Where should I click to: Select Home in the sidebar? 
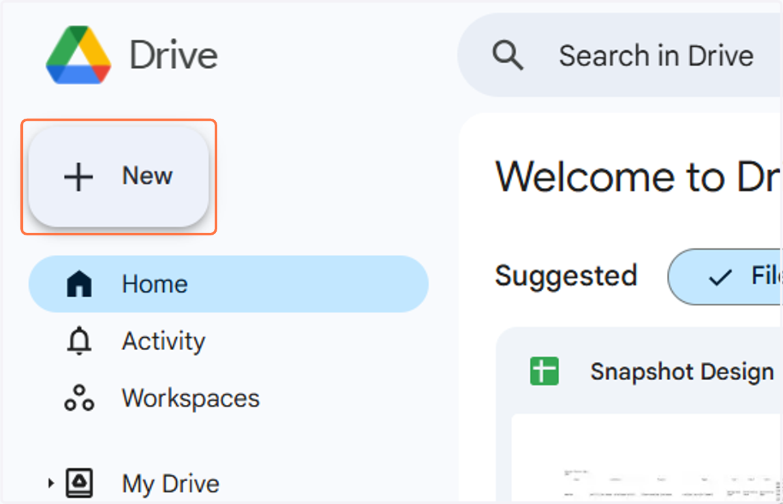click(x=228, y=284)
